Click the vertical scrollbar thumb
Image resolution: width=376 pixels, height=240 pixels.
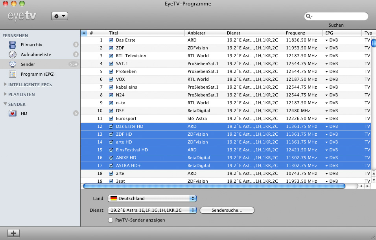pyautogui.click(x=374, y=43)
